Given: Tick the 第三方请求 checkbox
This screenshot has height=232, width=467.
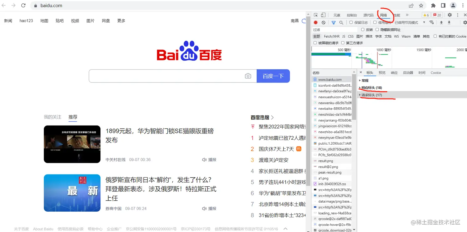Looking at the screenshot, I should pos(343,43).
